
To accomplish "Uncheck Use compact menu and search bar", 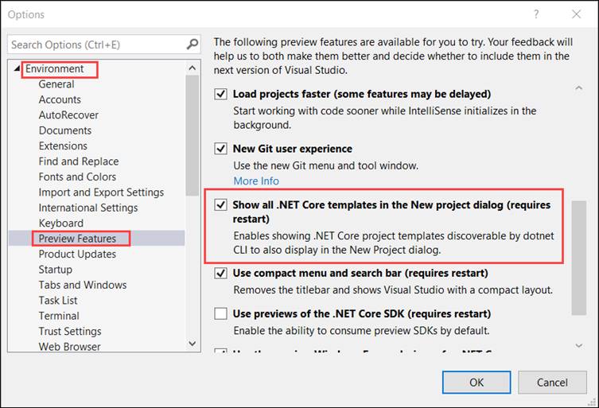I will (x=221, y=274).
